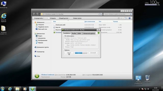Open the Упорядочить menu
This screenshot has height=91, width=163.
(x=39, y=18)
